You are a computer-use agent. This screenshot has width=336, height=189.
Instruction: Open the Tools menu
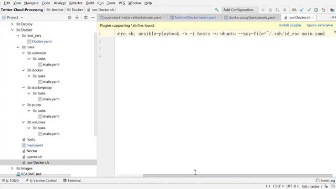(111, 3)
